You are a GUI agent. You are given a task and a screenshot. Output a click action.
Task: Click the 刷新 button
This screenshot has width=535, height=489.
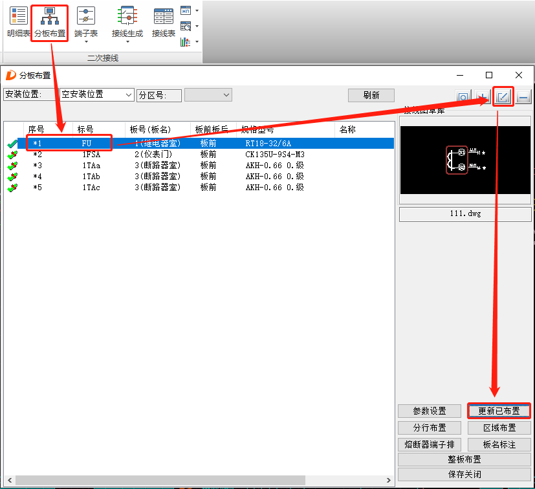click(x=371, y=95)
